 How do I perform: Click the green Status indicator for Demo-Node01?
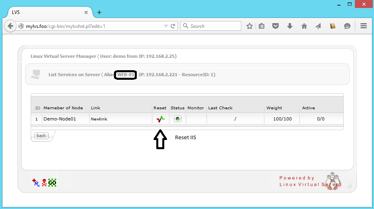pyautogui.click(x=177, y=119)
